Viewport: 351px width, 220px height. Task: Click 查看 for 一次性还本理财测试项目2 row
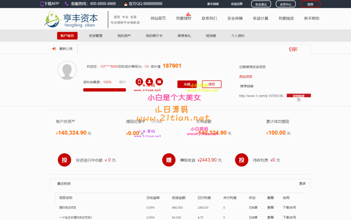click(x=270, y=217)
